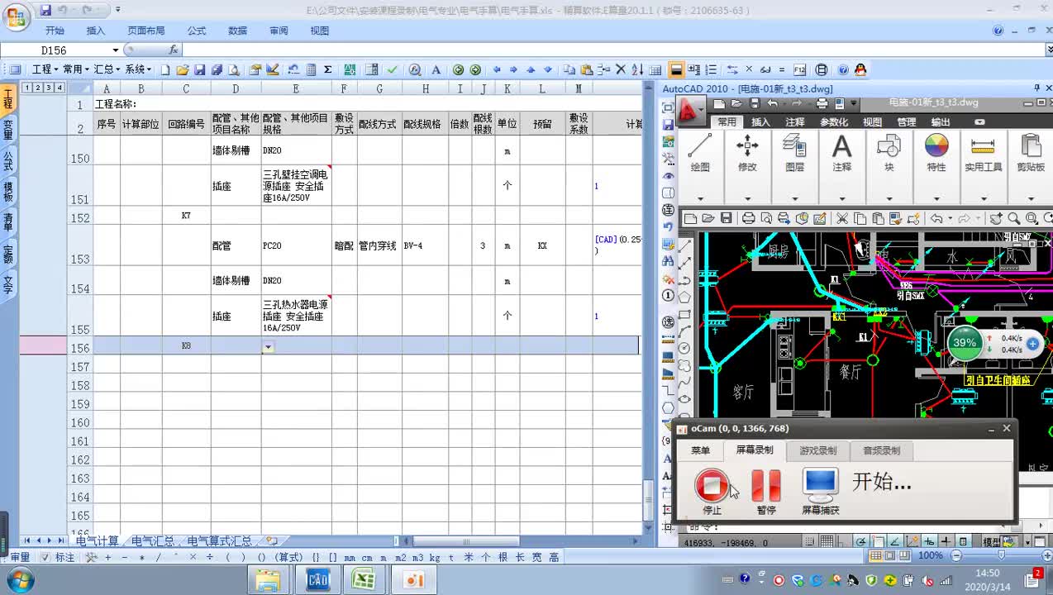This screenshot has height=595, width=1053.
Task: Toggle the 标注 checkbox
Action: (45, 557)
